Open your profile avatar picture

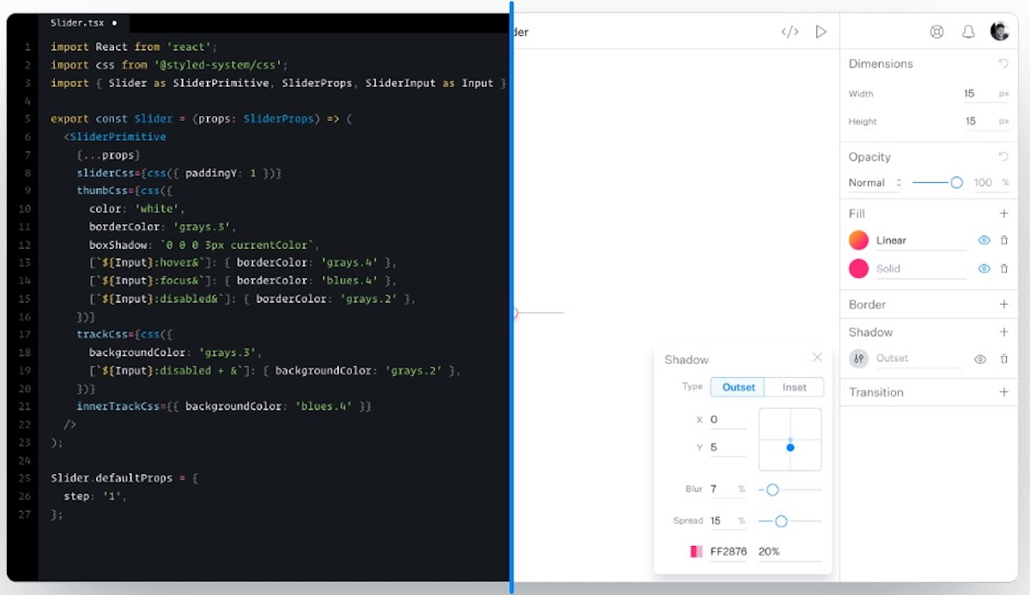[1000, 31]
